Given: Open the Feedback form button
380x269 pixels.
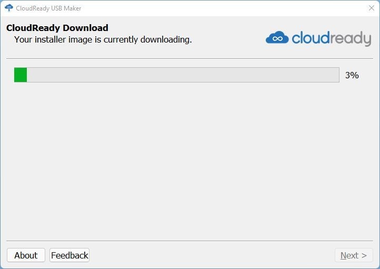Looking at the screenshot, I should pos(69,255).
